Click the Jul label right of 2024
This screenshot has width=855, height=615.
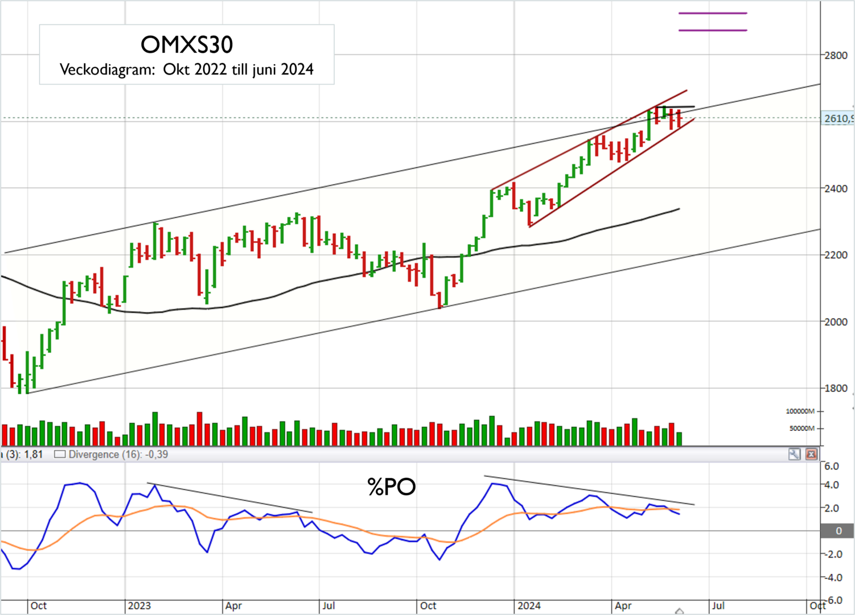(718, 606)
